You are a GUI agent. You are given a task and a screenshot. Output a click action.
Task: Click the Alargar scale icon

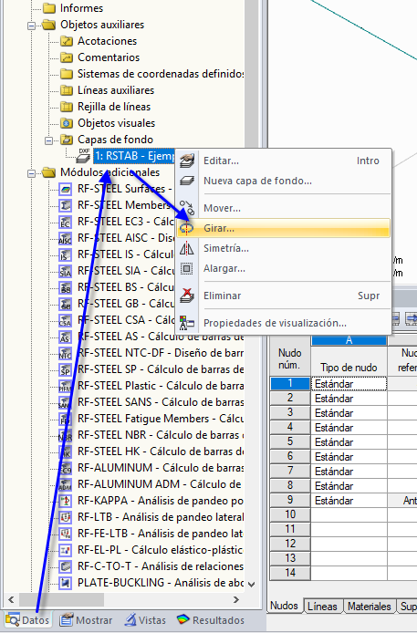pos(186,268)
